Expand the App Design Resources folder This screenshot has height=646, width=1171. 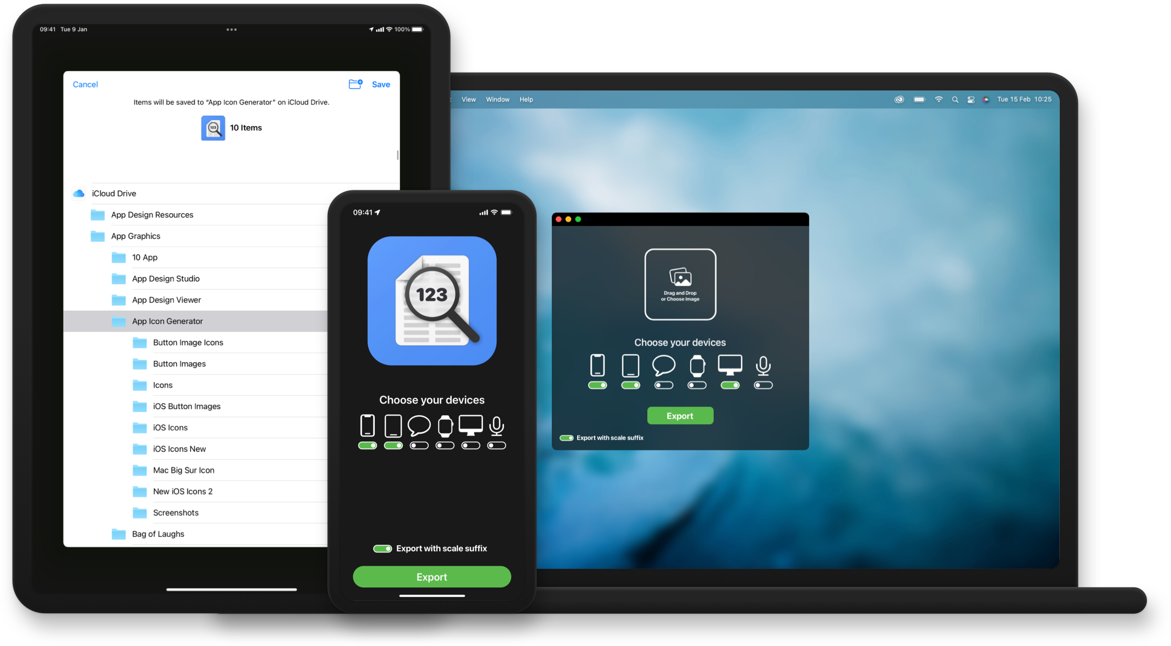pos(153,214)
